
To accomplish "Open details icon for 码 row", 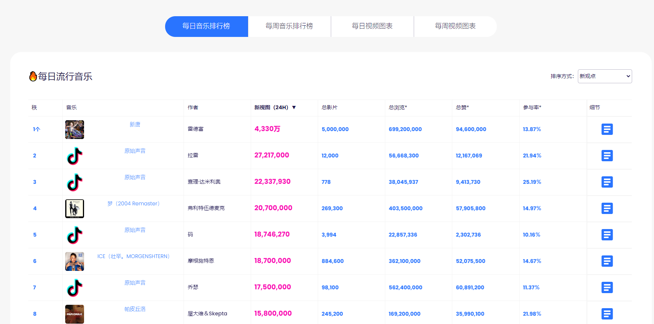I will (607, 235).
